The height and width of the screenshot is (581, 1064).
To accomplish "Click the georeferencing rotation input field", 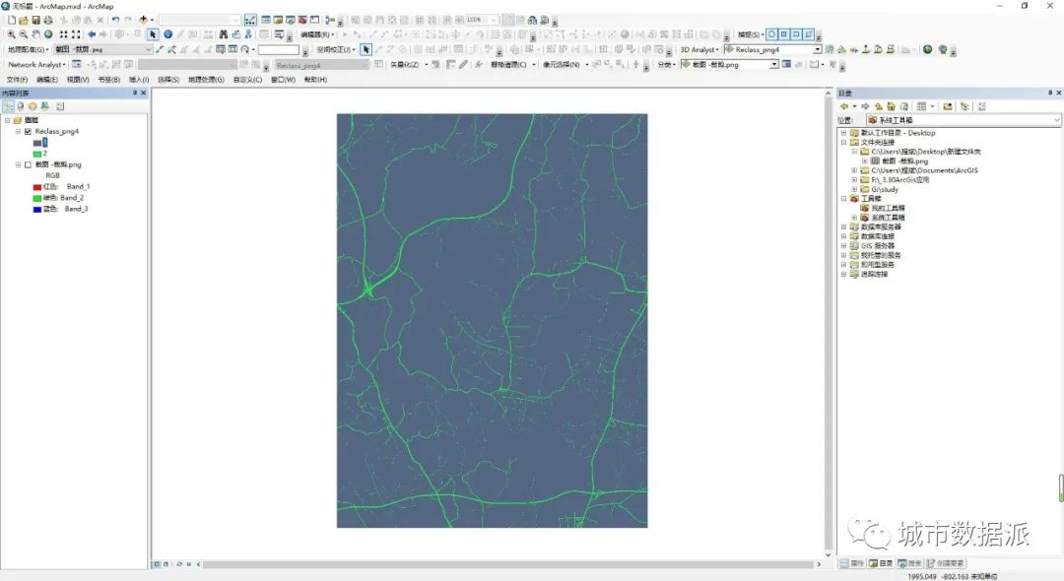I will (x=278, y=49).
